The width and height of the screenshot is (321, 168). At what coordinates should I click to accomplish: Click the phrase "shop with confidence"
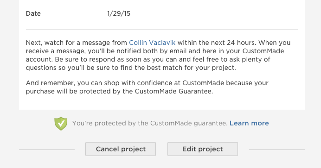(x=142, y=83)
